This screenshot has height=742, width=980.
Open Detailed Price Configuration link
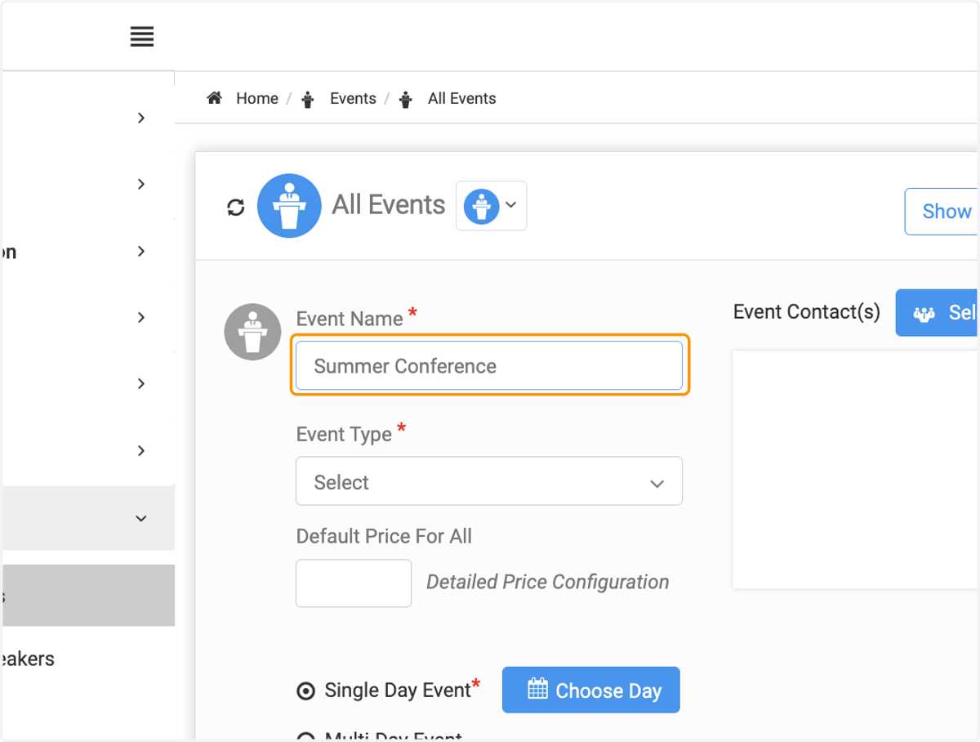(x=548, y=583)
